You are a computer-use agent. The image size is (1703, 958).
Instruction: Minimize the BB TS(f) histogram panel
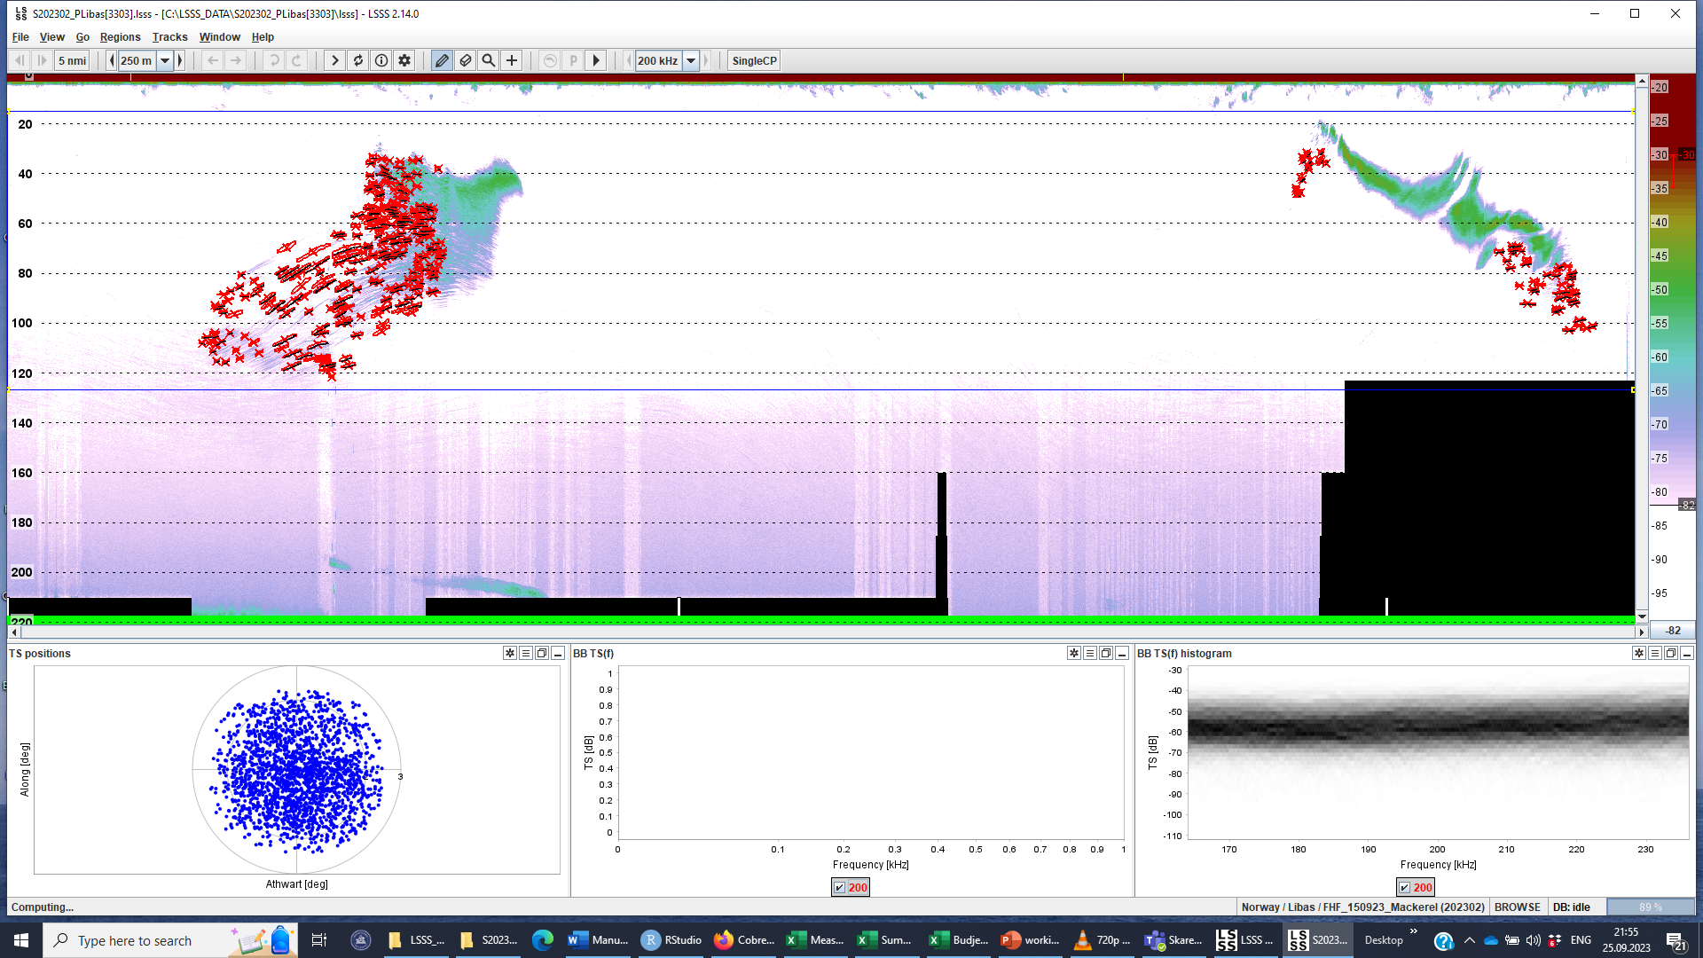click(1687, 653)
